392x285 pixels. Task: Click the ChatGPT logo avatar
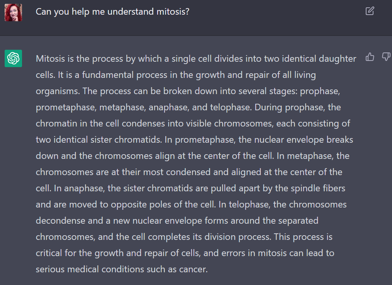[13, 58]
